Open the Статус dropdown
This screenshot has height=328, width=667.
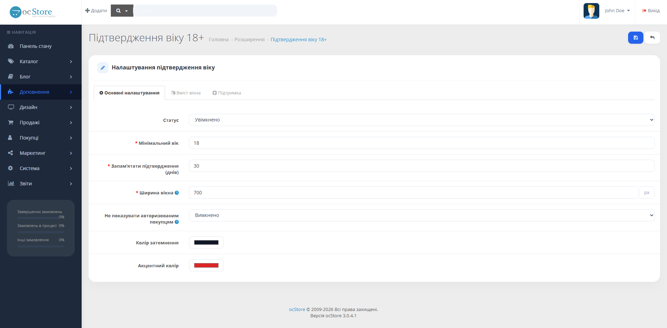pos(422,120)
